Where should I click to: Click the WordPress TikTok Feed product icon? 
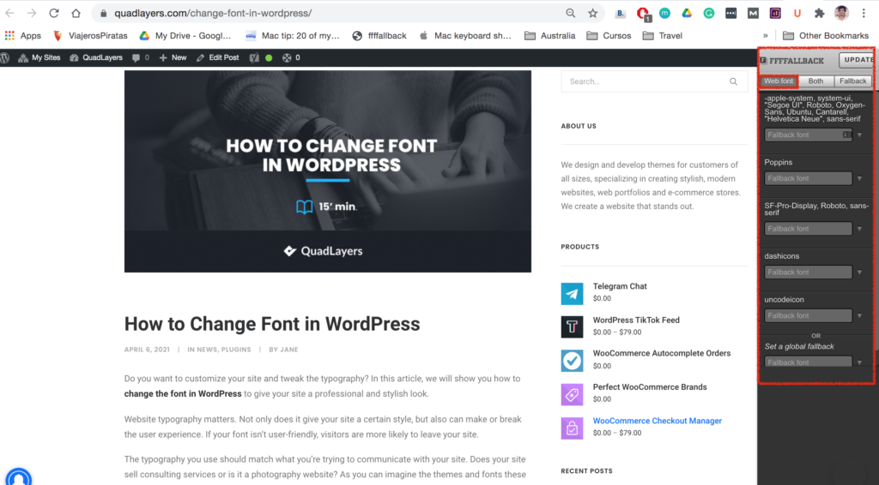572,326
